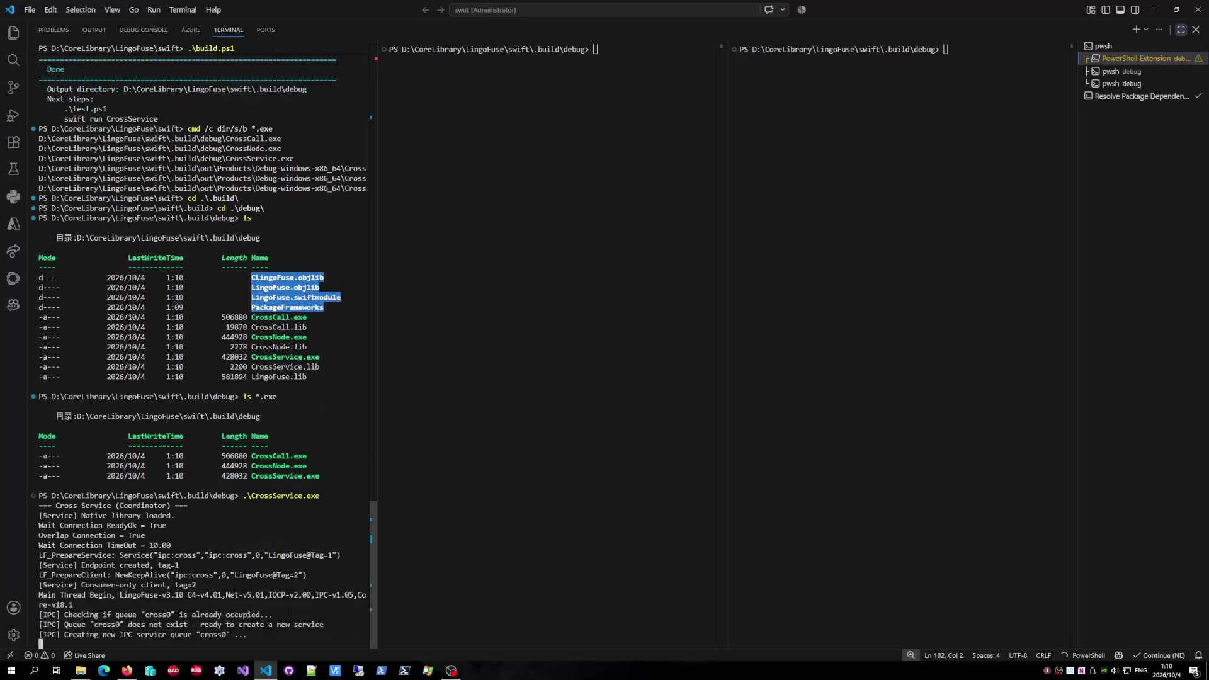
Task: Switch to the Ports tab
Action: (x=266, y=30)
